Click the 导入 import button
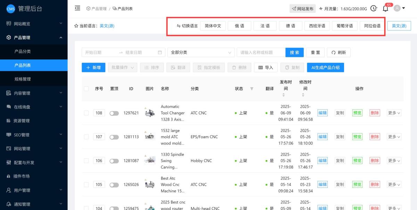 coord(266,68)
